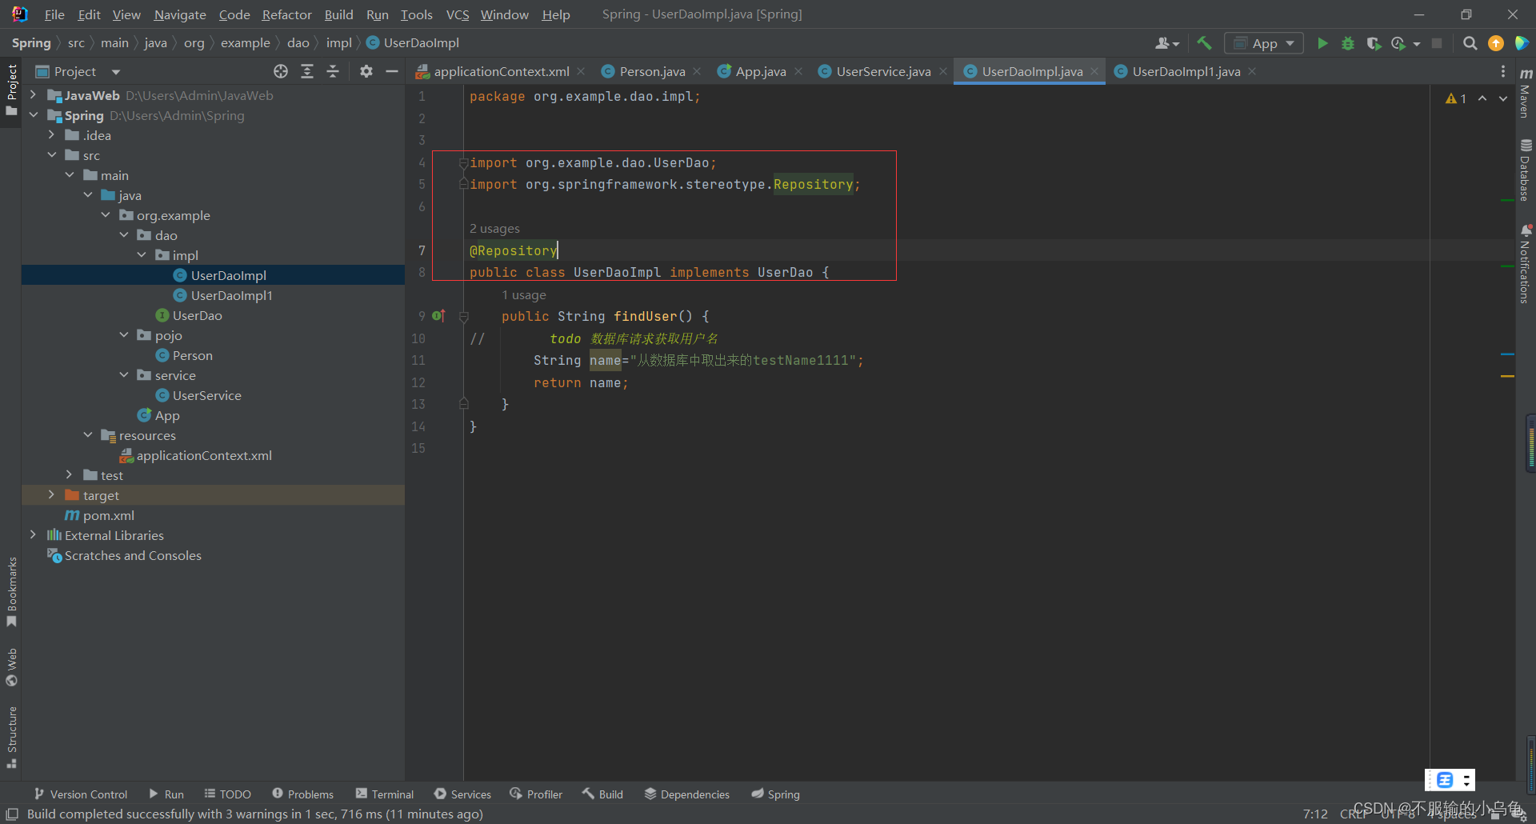This screenshot has width=1536, height=824.
Task: Expand External Libraries node
Action: click(x=33, y=535)
